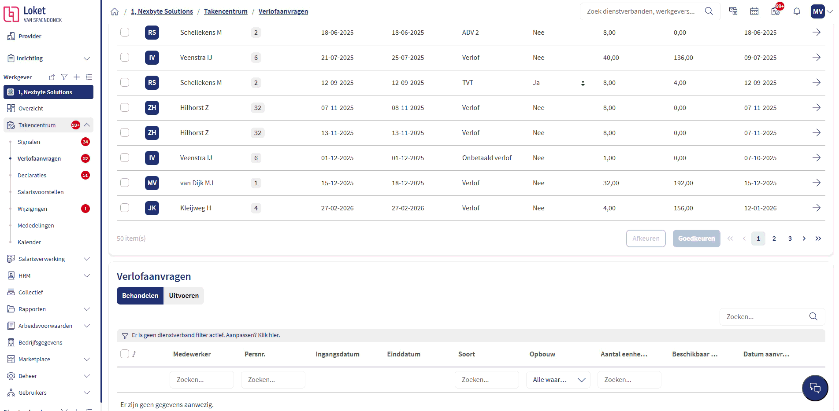Collapse the Takencentrum menu section

tap(87, 125)
